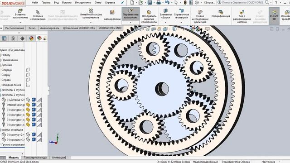Image resolution: width=290 pixels, height=163 pixels.
Task: Open the New document dropdown arrow
Action: [x=136, y=3]
